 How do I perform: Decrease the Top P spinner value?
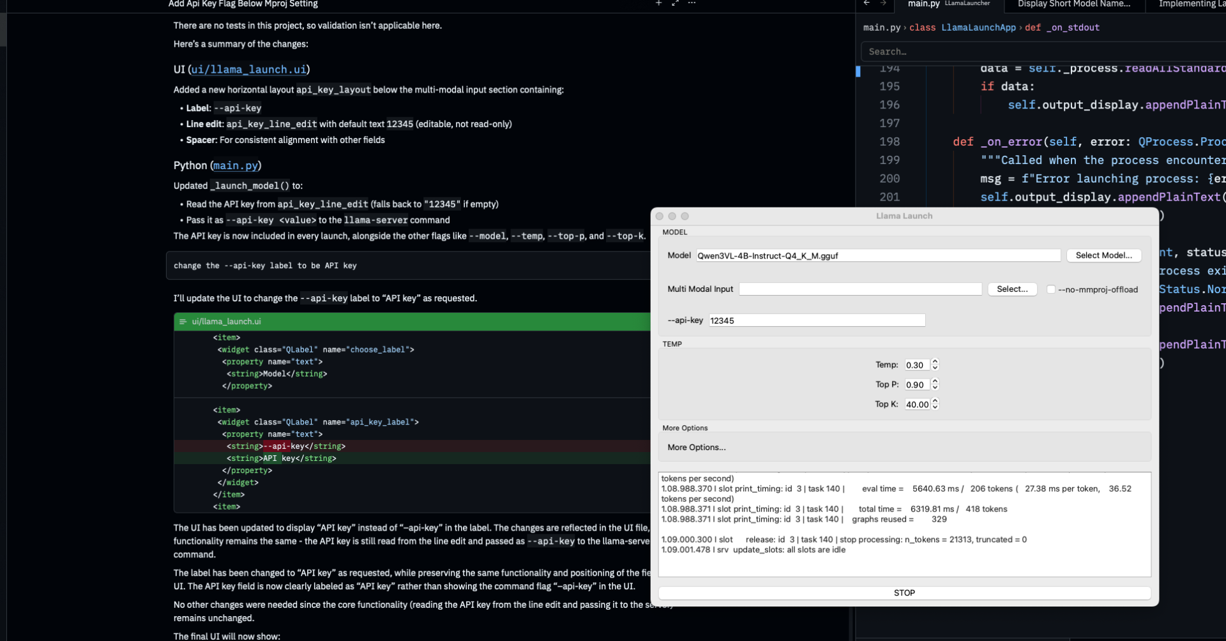coord(935,388)
